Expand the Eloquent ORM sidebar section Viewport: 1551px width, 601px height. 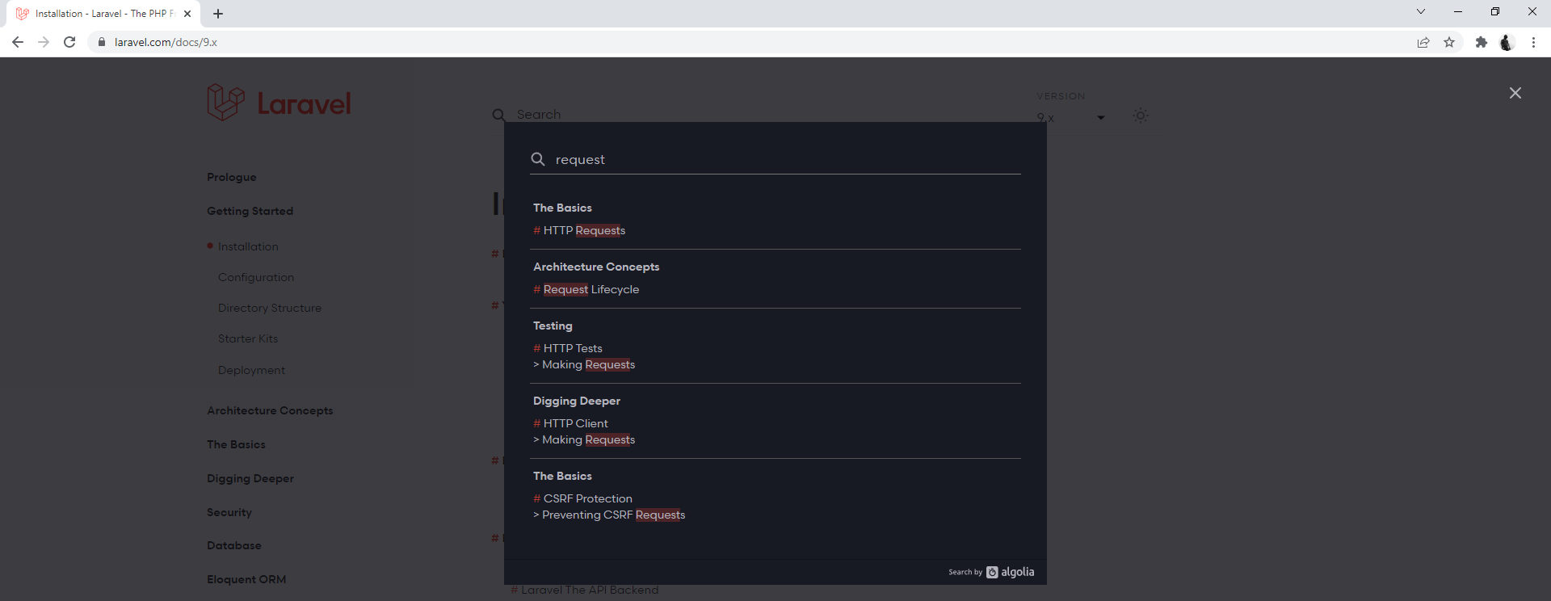point(246,579)
